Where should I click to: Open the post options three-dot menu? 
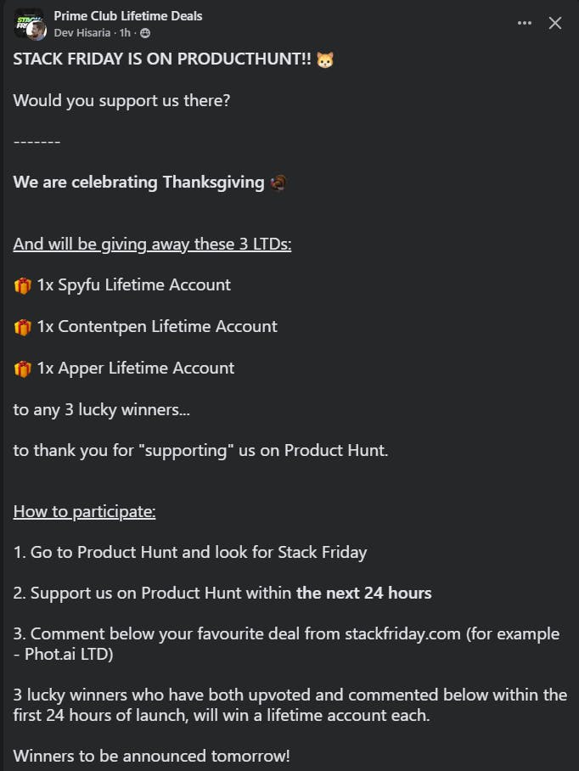click(525, 23)
